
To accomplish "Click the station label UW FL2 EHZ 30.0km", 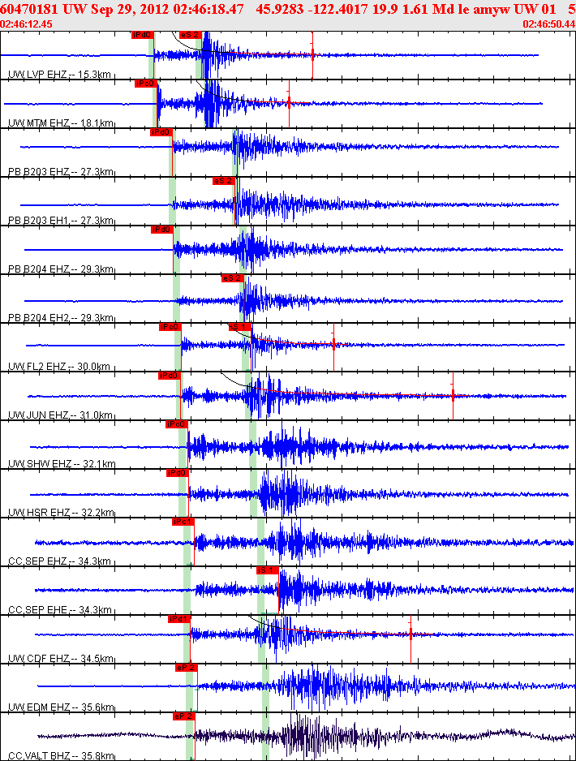I will (59, 367).
